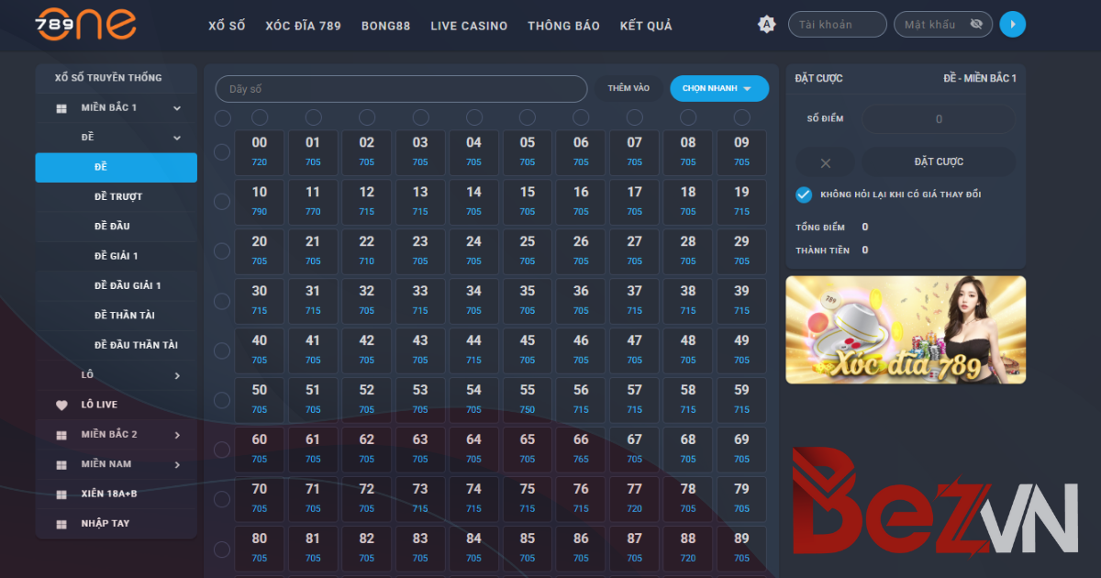
Task: Select the column radio button above number 05
Action: coord(527,117)
